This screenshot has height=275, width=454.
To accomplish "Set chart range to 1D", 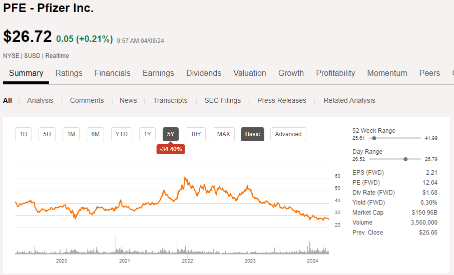I will (x=23, y=134).
